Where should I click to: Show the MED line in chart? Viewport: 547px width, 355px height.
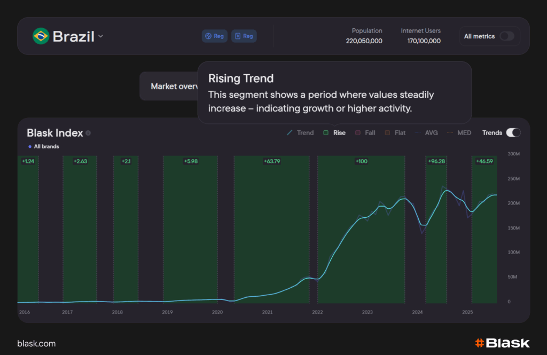pos(459,133)
